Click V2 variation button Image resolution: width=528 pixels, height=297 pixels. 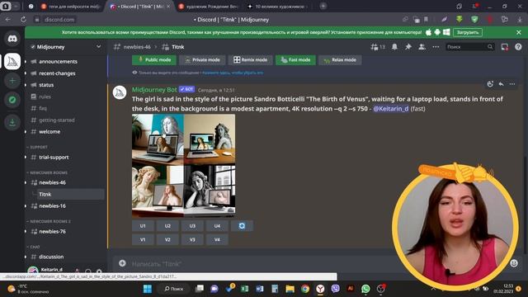coord(167,240)
